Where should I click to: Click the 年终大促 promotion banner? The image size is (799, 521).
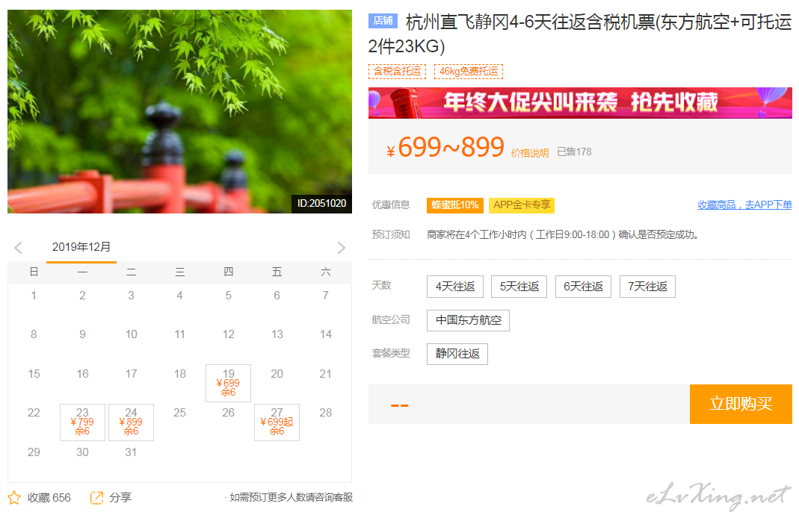tap(580, 103)
